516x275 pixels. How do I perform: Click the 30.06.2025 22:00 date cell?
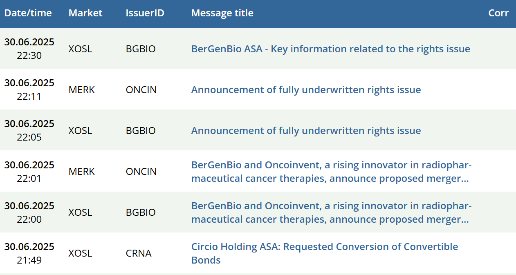[29, 212]
